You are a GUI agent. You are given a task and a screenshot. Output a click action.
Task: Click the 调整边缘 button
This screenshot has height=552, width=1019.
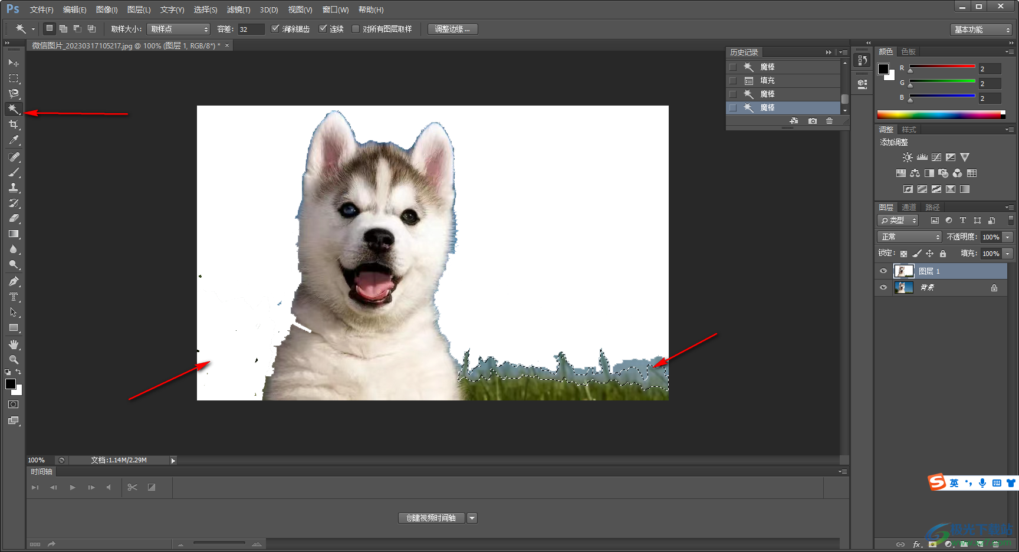[452, 29]
